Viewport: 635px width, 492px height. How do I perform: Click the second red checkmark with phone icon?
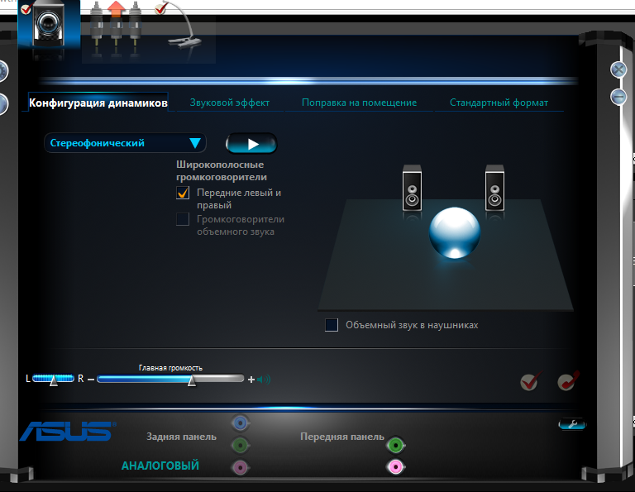pyautogui.click(x=568, y=380)
